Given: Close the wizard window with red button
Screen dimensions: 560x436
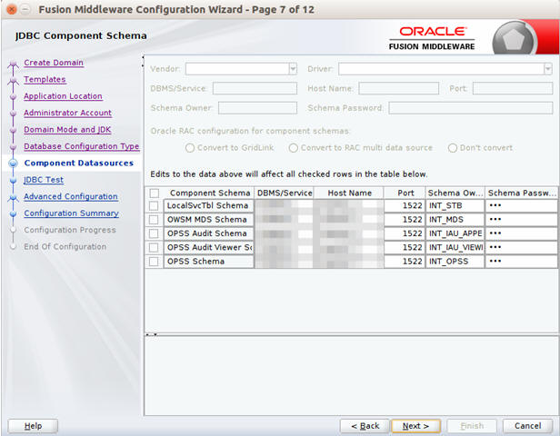Looking at the screenshot, I should point(12,10).
